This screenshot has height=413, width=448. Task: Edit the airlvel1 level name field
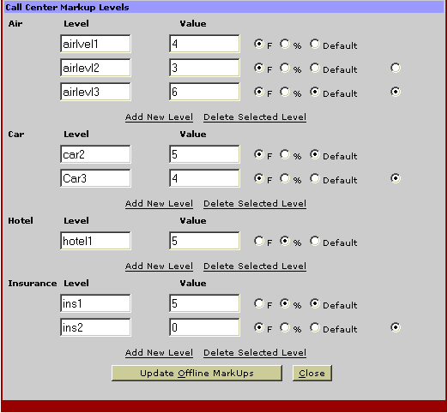pos(95,44)
